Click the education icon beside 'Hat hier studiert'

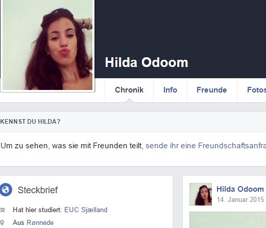3,210
